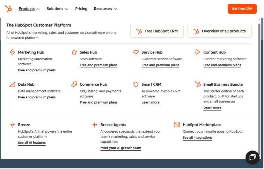Click the Service Hub heart icon
Screen dimensions: 264x169
(x=136, y=52)
